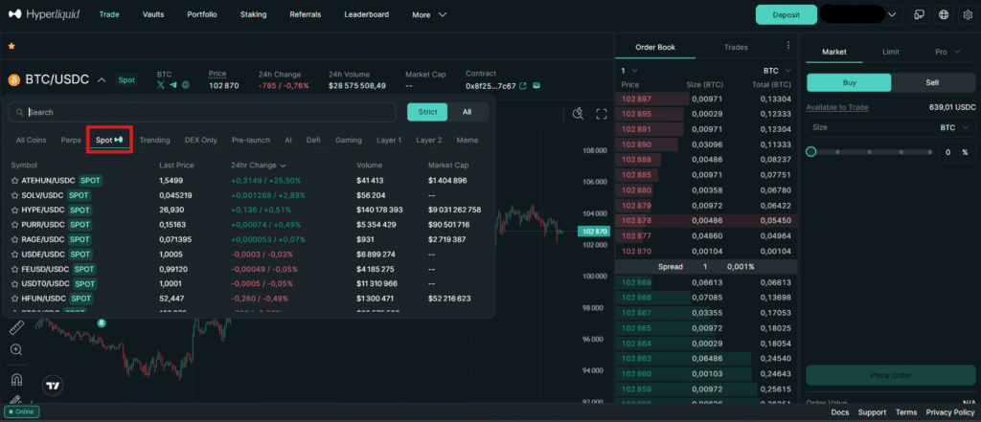Toggle chart fullscreen icon
This screenshot has width=981, height=422.
click(602, 113)
